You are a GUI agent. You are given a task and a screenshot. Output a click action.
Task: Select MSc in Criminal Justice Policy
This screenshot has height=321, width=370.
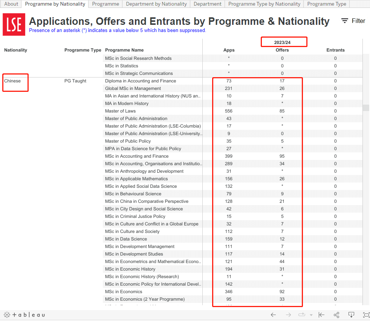(135, 217)
